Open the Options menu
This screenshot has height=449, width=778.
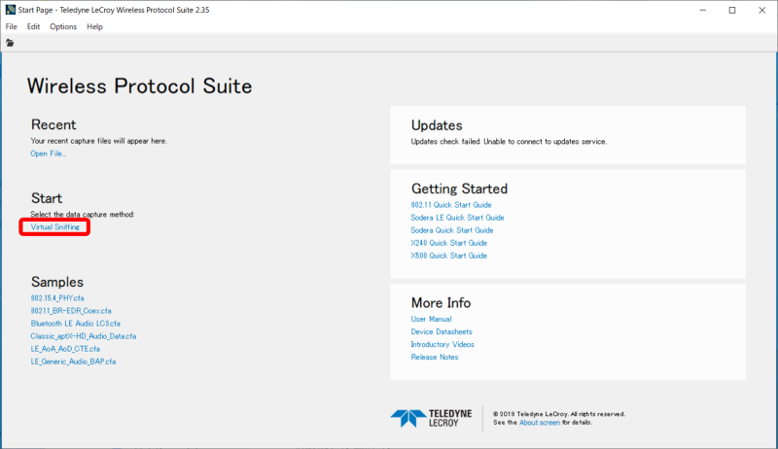[63, 26]
